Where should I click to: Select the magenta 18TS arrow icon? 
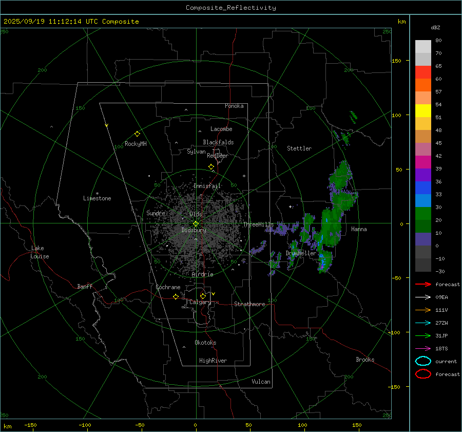(423, 348)
